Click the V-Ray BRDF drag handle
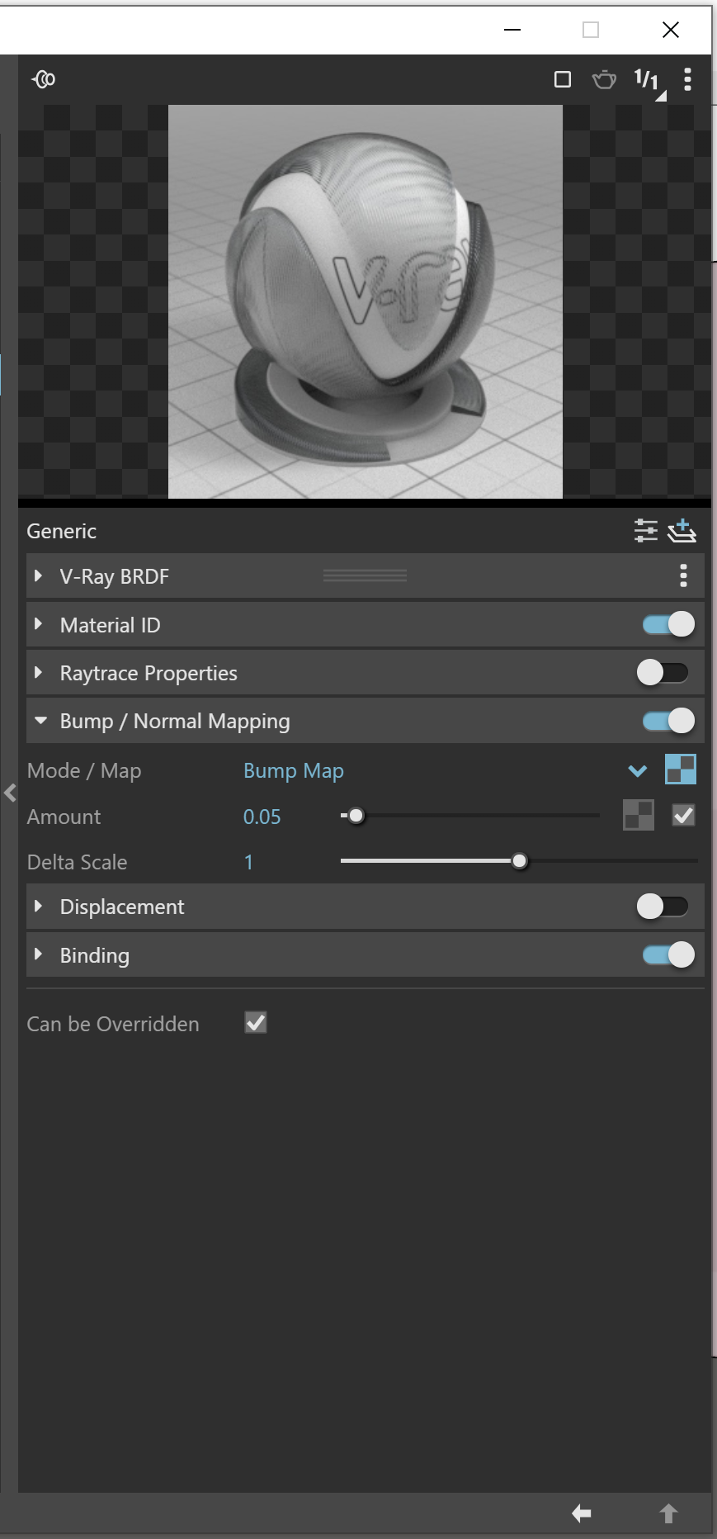This screenshot has width=717, height=1539. (x=365, y=575)
